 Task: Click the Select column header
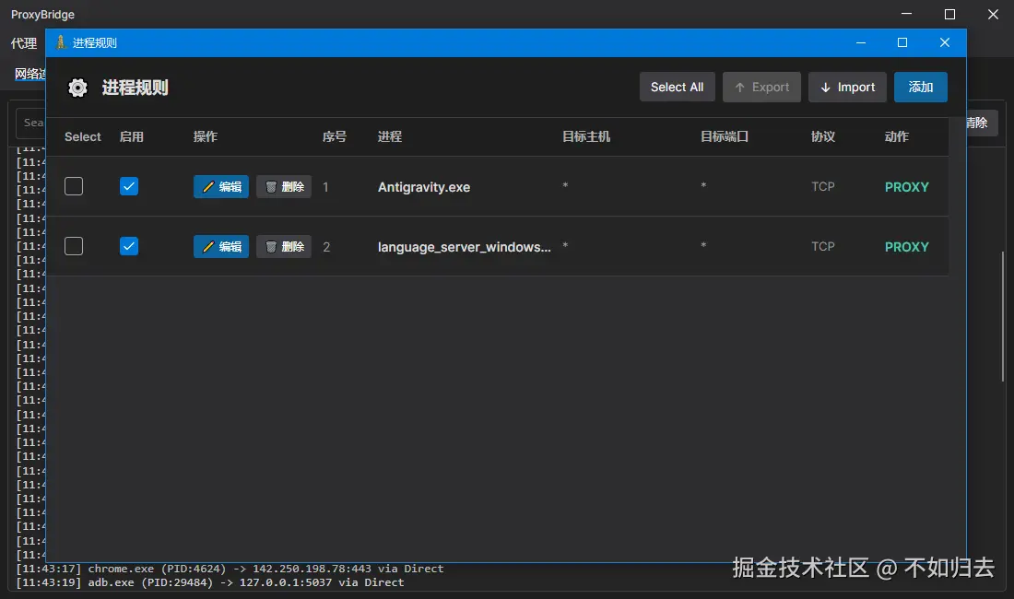(x=83, y=136)
